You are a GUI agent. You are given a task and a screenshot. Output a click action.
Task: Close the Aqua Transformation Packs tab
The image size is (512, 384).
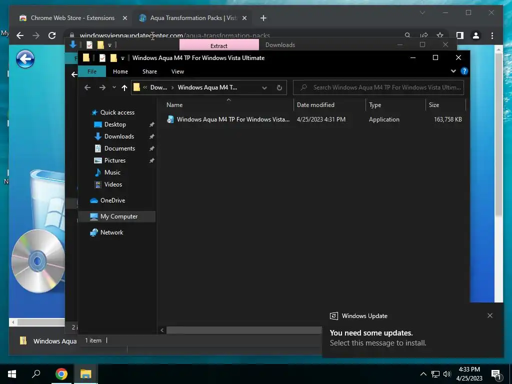(244, 18)
